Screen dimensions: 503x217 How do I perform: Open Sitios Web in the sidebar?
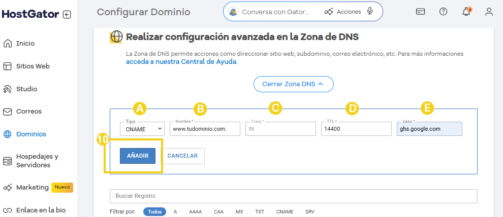33,66
